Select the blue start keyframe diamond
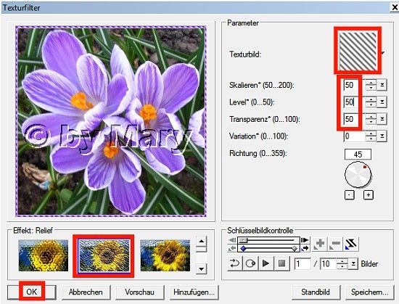Screen dimensions: 399x304 point(243,248)
